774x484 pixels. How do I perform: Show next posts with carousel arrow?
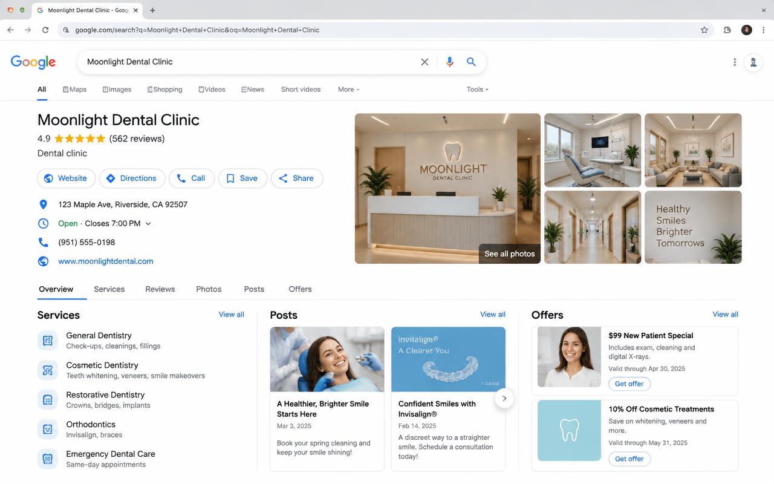[504, 399]
